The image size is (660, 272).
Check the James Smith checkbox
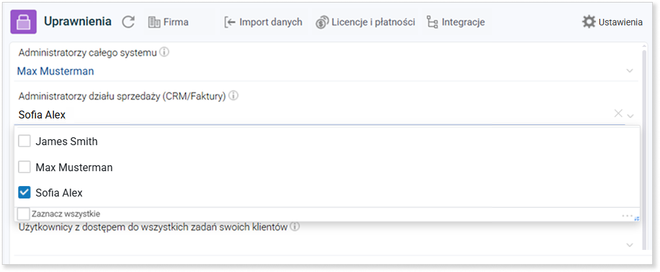click(x=24, y=141)
